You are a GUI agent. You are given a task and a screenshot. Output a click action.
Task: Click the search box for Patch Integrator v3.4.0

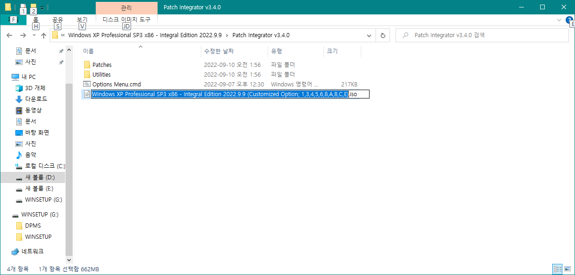click(x=482, y=35)
